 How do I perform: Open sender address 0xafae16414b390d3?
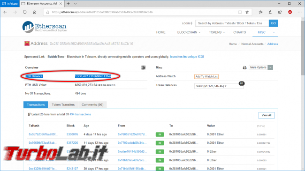pos(132,151)
